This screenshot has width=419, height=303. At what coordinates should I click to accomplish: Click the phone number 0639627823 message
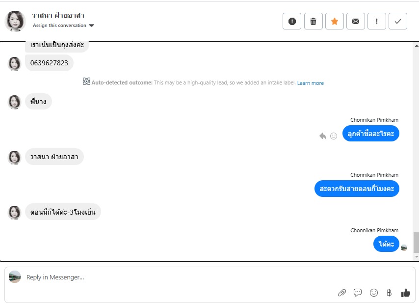click(49, 63)
